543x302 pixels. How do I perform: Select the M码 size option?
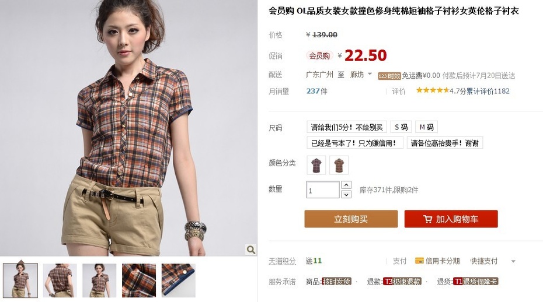(x=426, y=127)
